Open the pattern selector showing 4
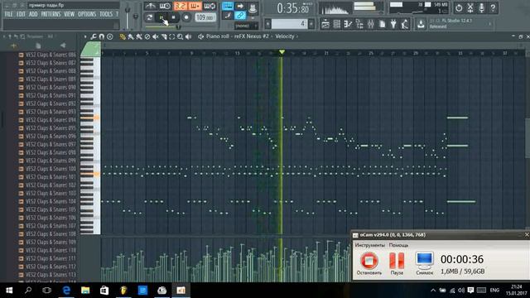This screenshot has height=298, width=530. (x=289, y=24)
